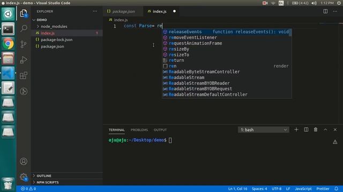The image size is (343, 192).
Task: Open the Files manager from the dock
Action: point(8,58)
